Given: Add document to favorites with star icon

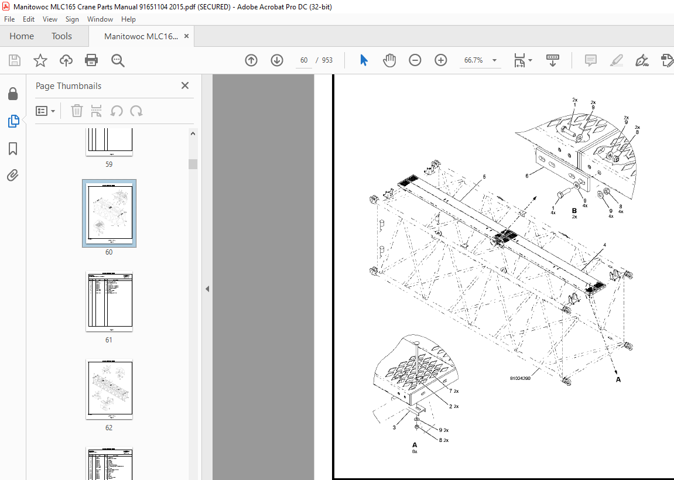Looking at the screenshot, I should pos(40,60).
